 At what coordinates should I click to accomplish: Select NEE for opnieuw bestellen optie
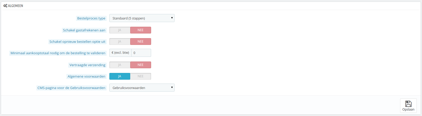(x=141, y=42)
